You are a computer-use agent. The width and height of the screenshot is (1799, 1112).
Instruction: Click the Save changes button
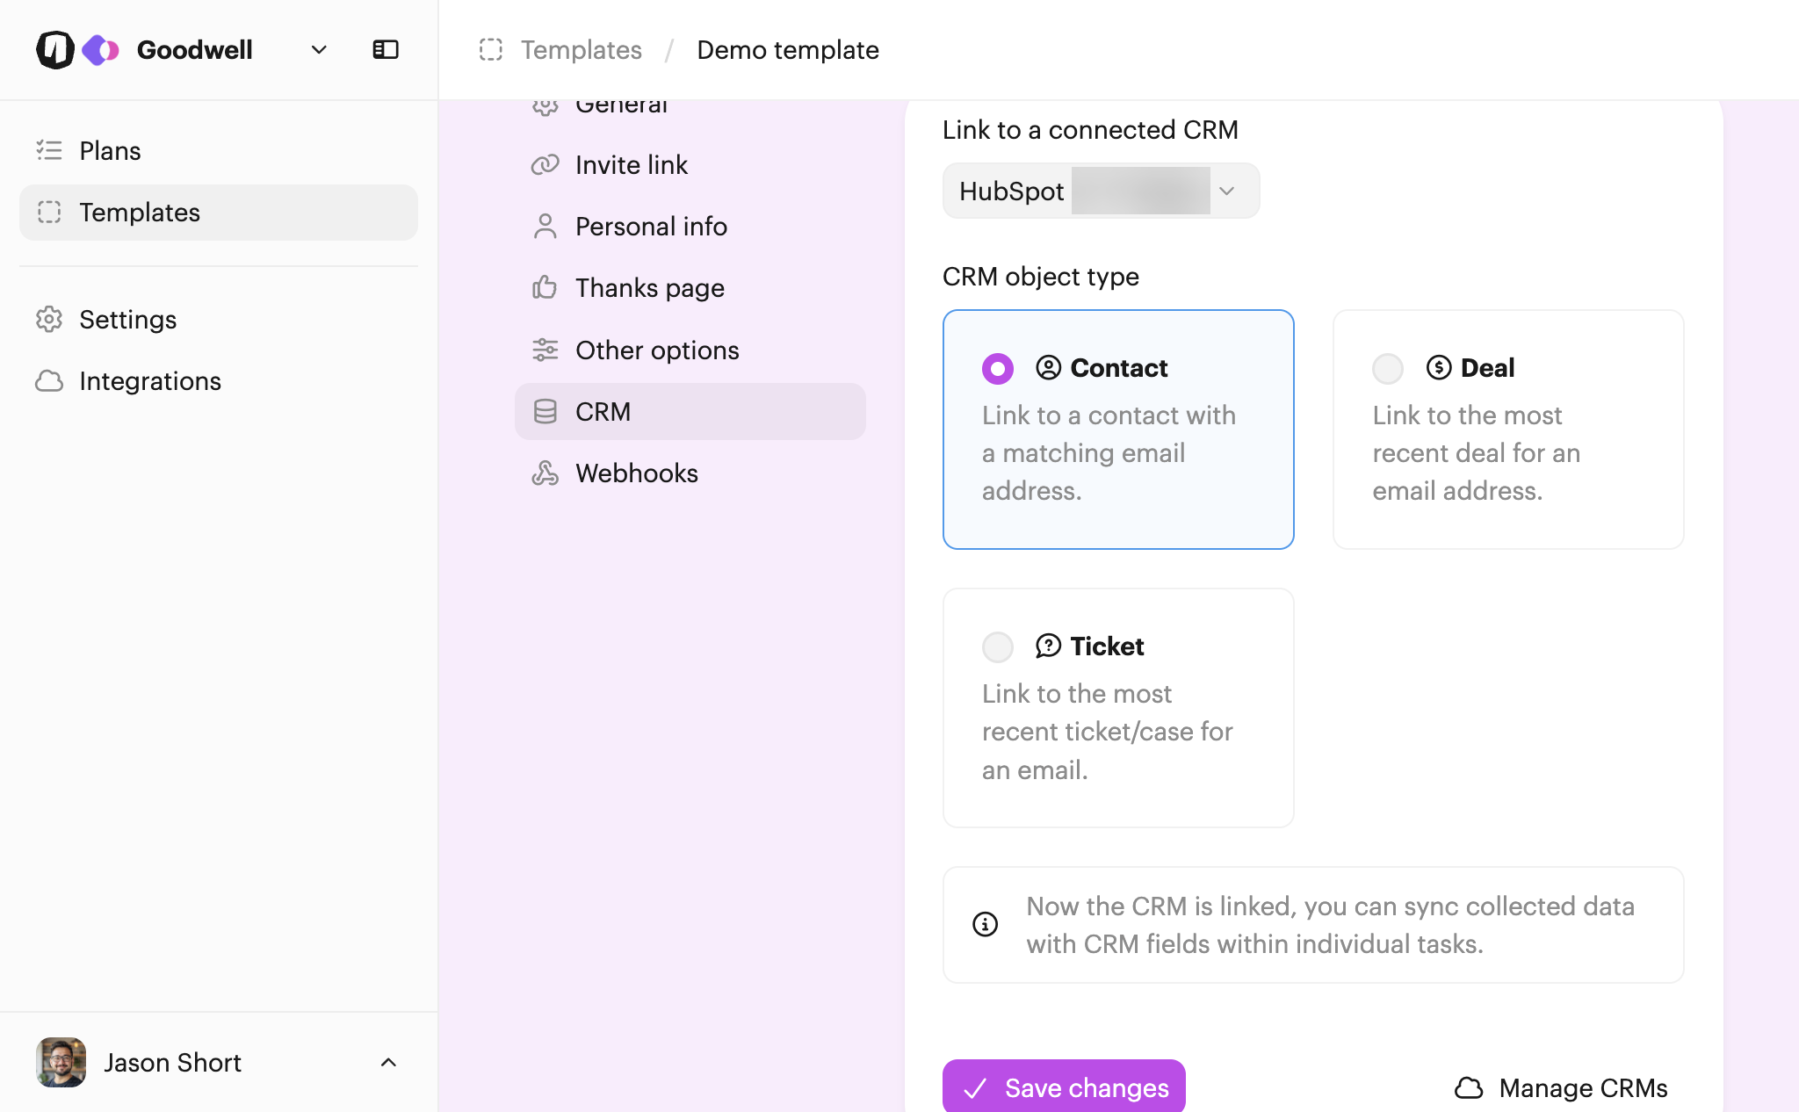tap(1064, 1087)
